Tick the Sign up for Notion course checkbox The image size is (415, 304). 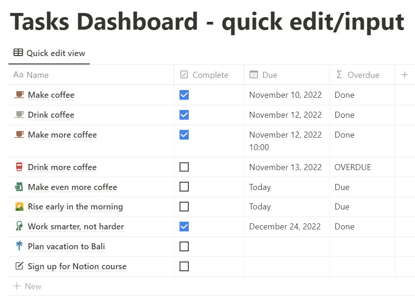click(x=184, y=266)
